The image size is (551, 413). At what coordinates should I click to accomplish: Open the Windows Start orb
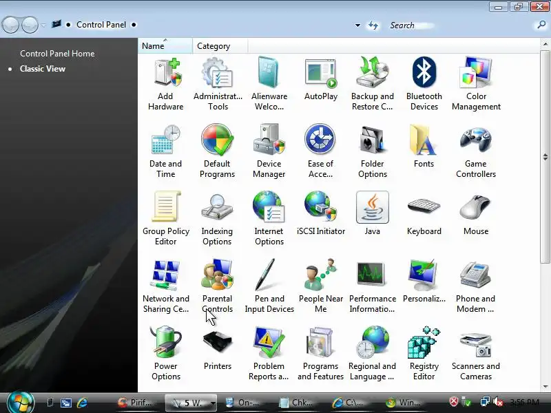(x=21, y=401)
